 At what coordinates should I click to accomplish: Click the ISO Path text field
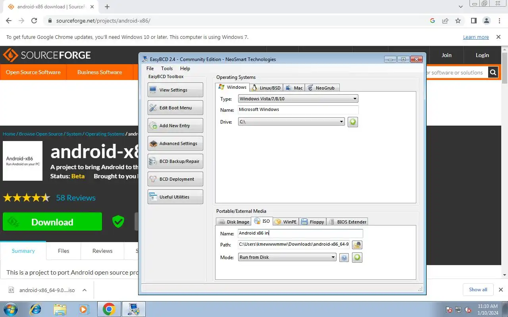pyautogui.click(x=294, y=244)
